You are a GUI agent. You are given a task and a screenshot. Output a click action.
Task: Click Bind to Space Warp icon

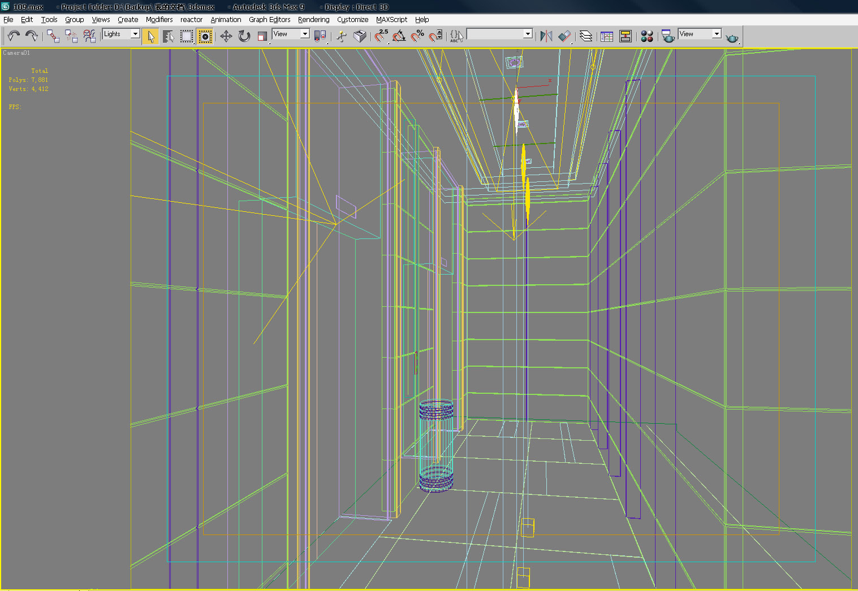(89, 36)
